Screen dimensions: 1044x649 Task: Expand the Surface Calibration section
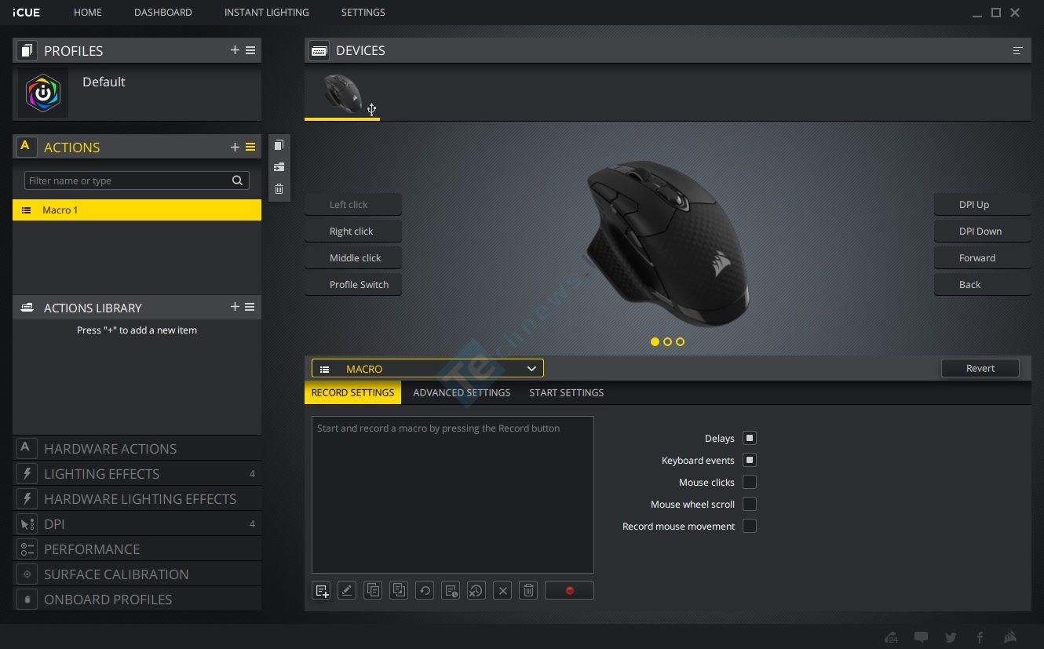click(x=137, y=574)
